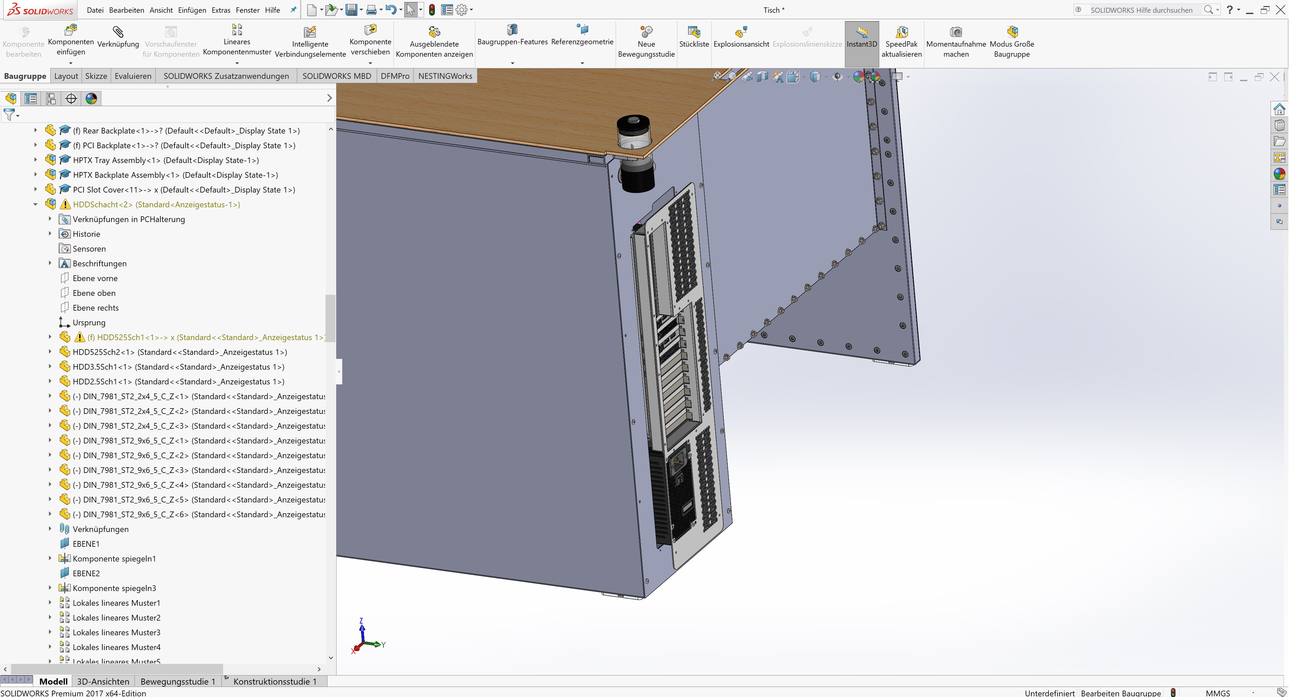
Task: Click Zoom to Fit magnifier icon
Action: click(717, 76)
